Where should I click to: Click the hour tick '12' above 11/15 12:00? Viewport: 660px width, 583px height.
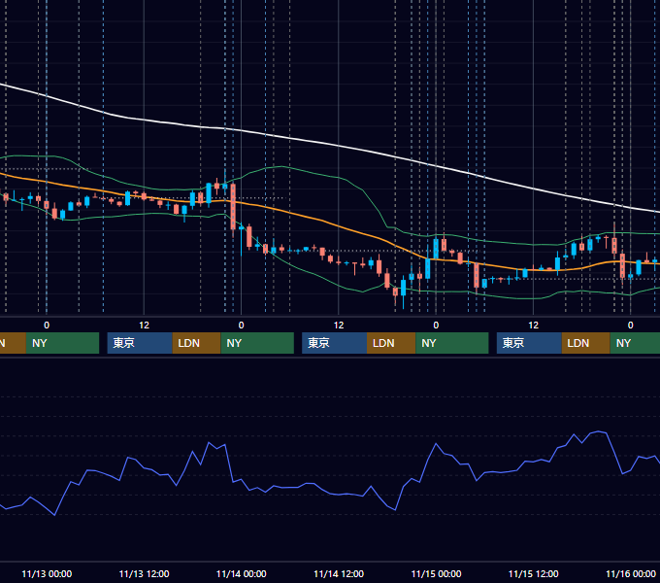[533, 326]
